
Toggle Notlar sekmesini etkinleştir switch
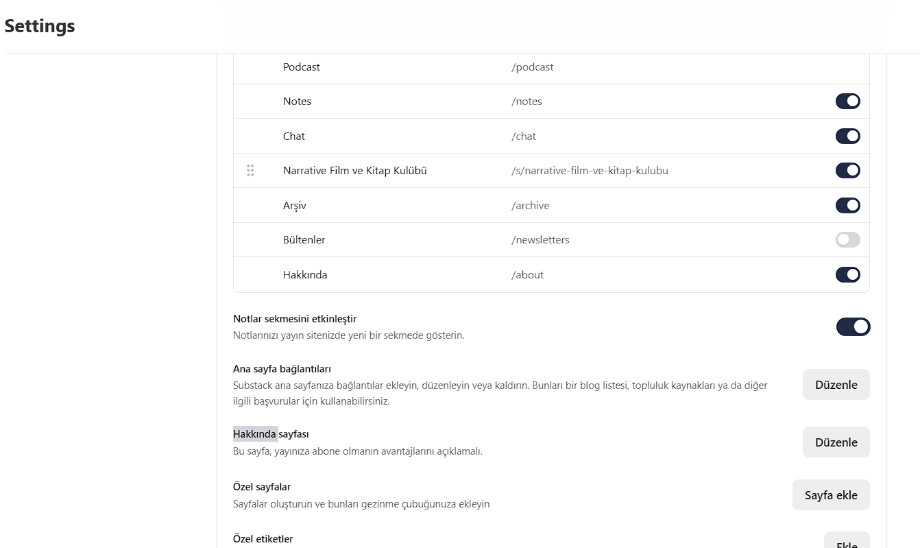point(853,326)
